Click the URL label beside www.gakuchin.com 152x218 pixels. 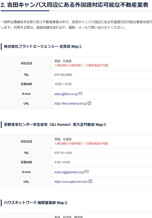click(x=26, y=182)
